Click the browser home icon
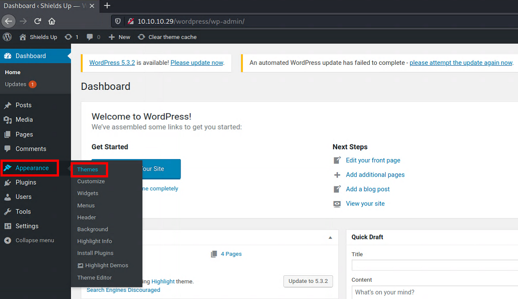Screen dimensions: 518x299 click(x=52, y=21)
